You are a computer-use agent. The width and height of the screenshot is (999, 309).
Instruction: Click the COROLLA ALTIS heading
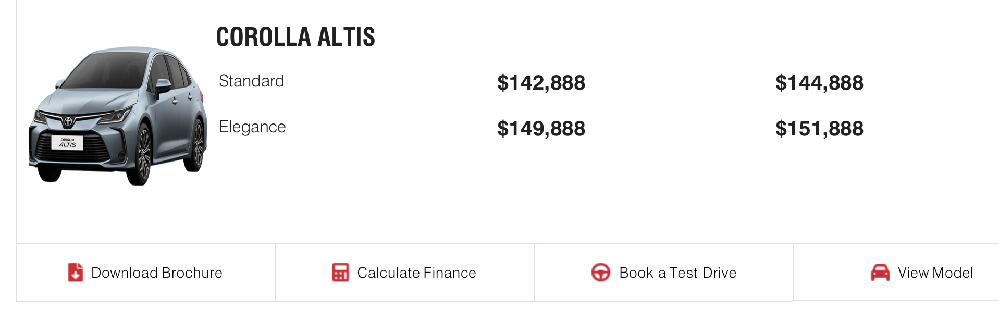(295, 37)
